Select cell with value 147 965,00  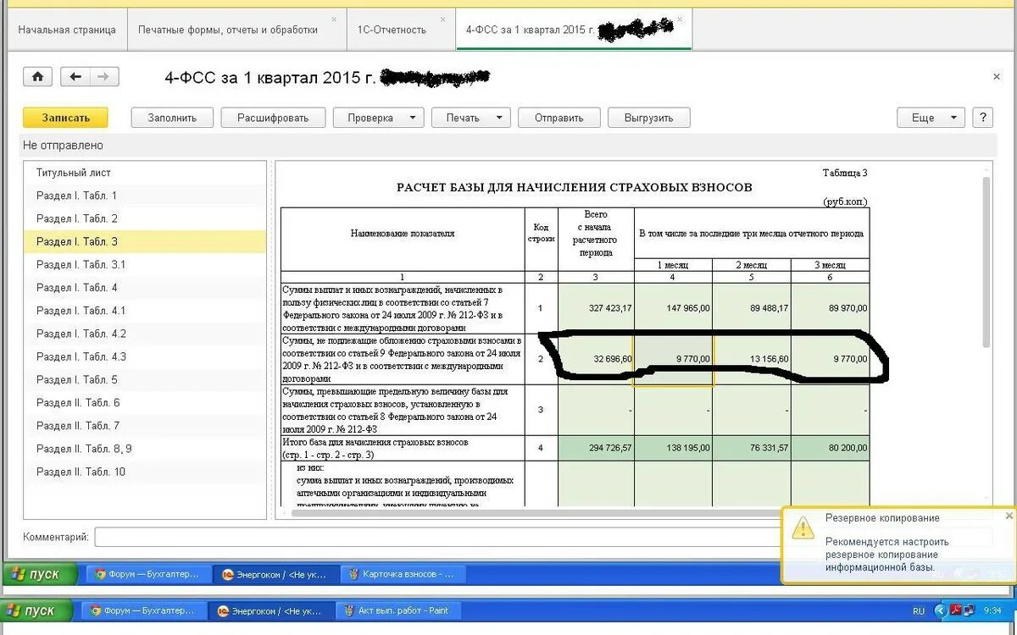coord(673,308)
